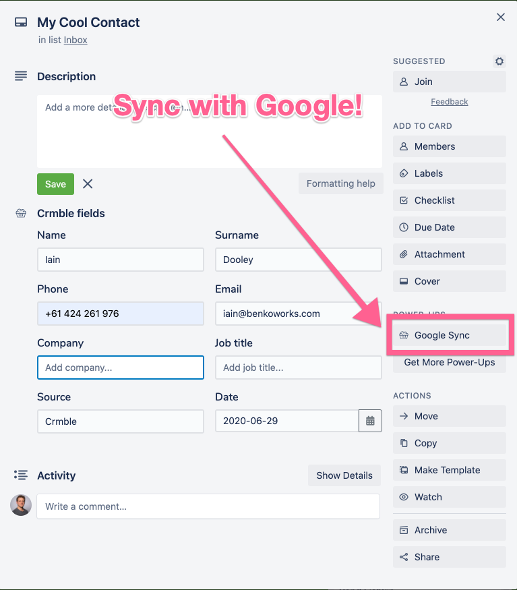Open suggested settings gear icon
Image resolution: width=517 pixels, height=590 pixels.
(499, 61)
